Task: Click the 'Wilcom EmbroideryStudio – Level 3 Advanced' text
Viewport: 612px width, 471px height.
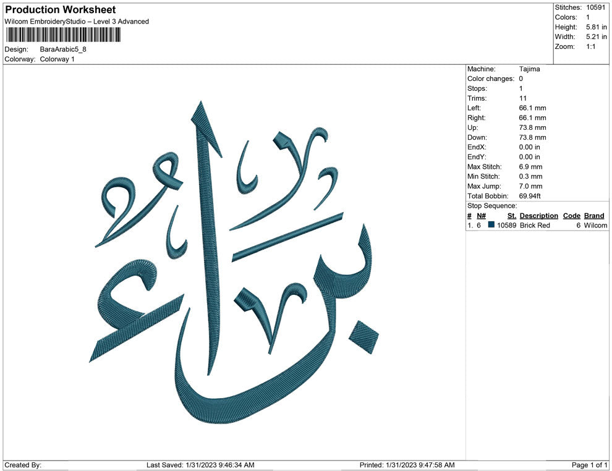Action: coord(77,22)
